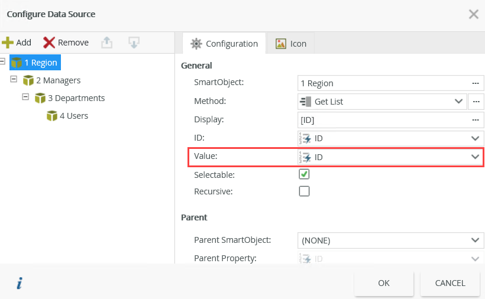Click the green plus Add icon
This screenshot has width=485, height=299.
tap(8, 43)
